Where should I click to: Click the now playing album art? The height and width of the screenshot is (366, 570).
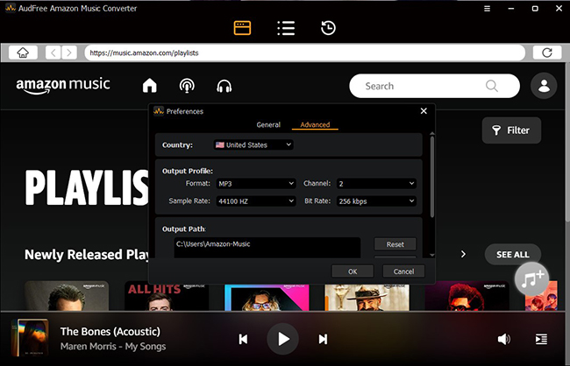tap(30, 338)
